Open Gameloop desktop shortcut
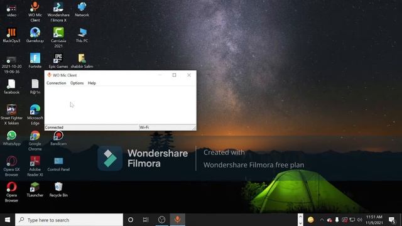The height and width of the screenshot is (226, 402). 35,35
